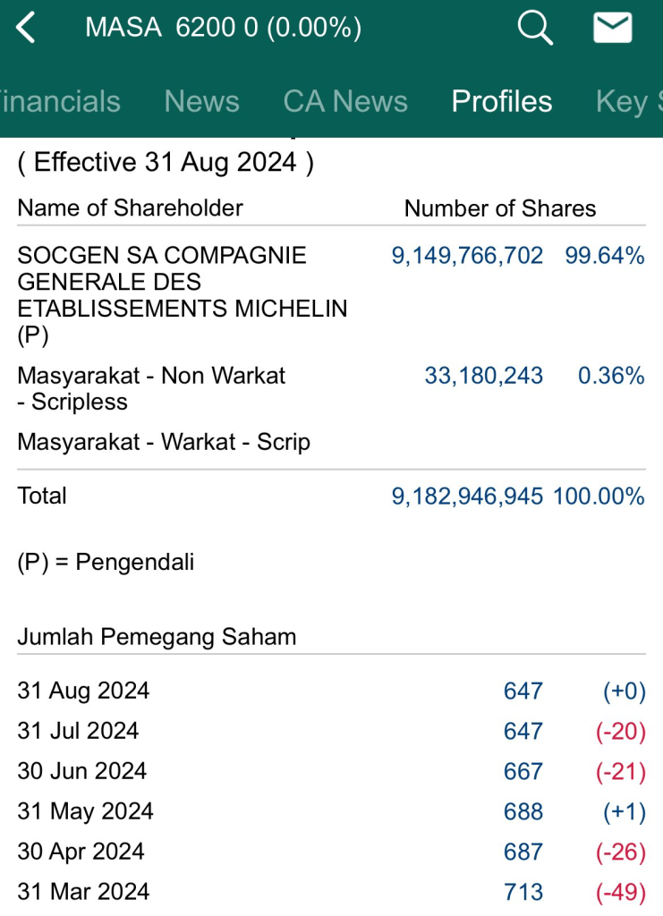The height and width of the screenshot is (916, 663).
Task: Open the CA News tab
Action: pyautogui.click(x=345, y=101)
